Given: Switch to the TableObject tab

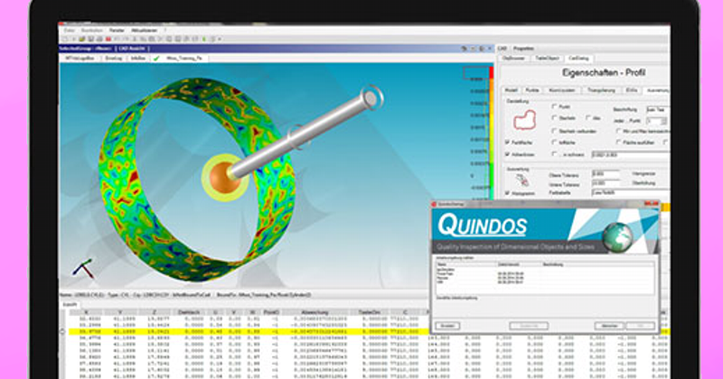Looking at the screenshot, I should click(x=547, y=59).
